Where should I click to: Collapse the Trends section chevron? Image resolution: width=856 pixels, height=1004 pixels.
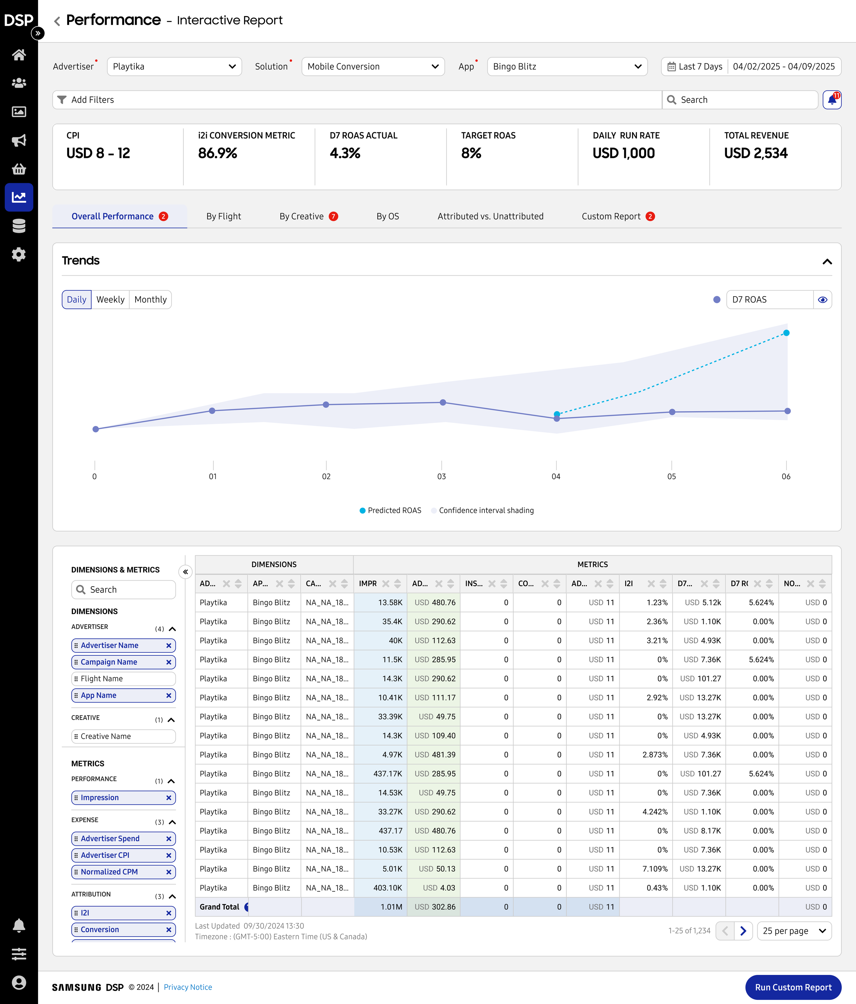point(827,262)
